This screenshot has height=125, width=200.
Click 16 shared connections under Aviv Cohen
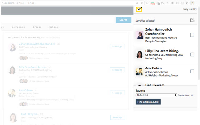tap(39, 104)
